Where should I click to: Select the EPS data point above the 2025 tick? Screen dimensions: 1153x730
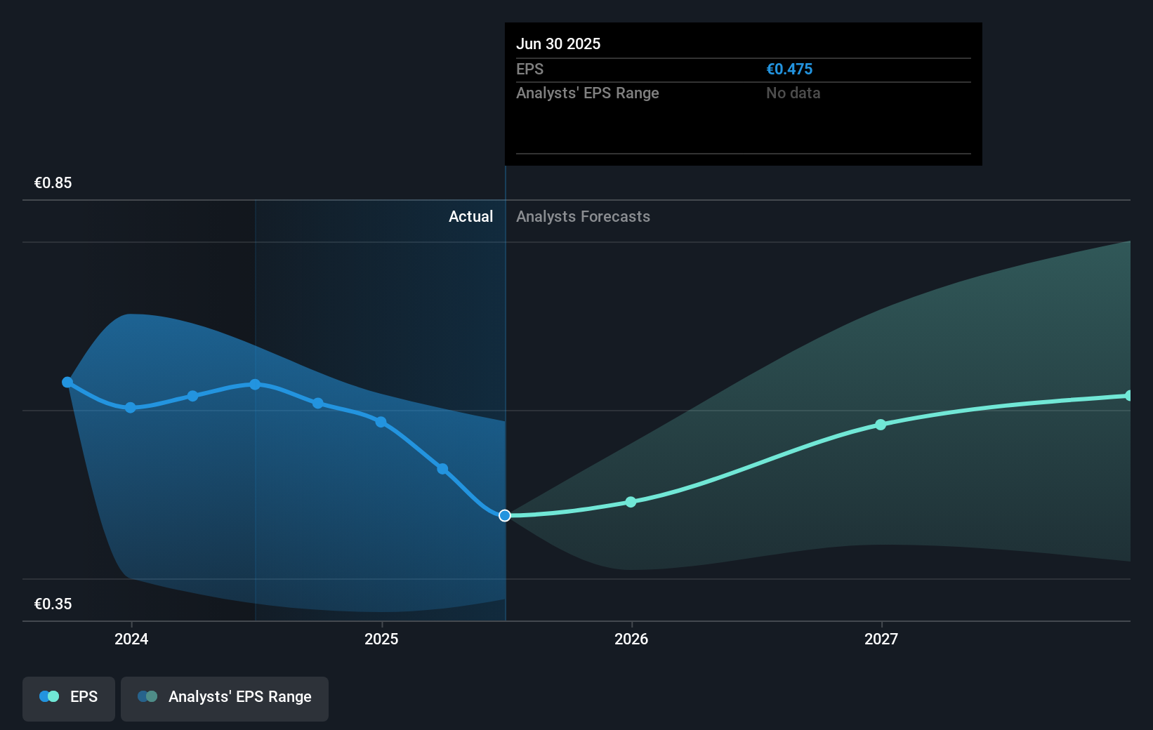pyautogui.click(x=381, y=422)
